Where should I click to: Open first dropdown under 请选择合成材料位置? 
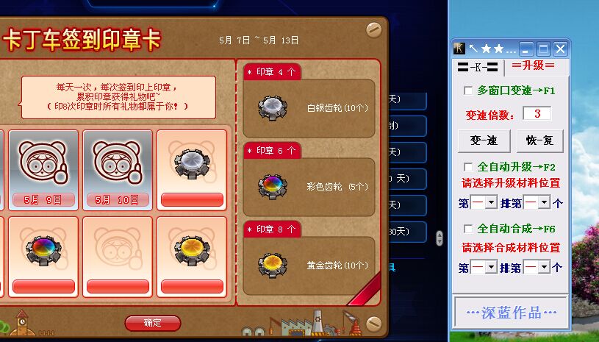(484, 267)
